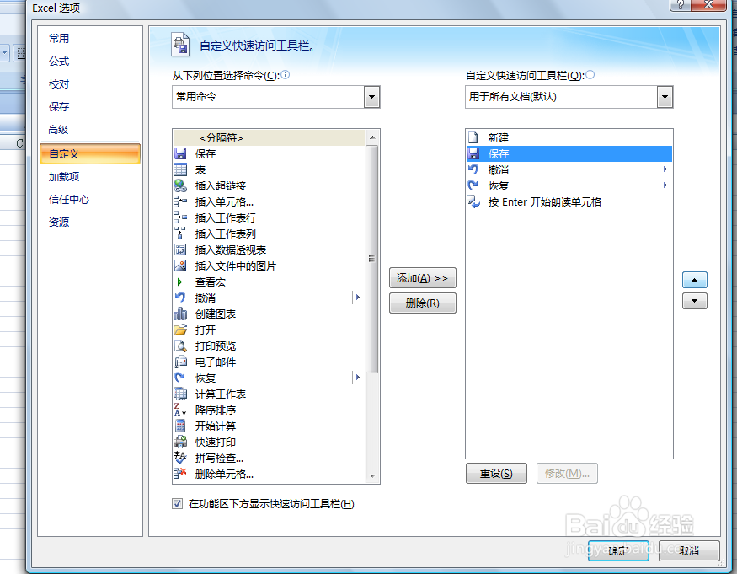
Task: Click the Open folder icon
Action: [x=180, y=330]
